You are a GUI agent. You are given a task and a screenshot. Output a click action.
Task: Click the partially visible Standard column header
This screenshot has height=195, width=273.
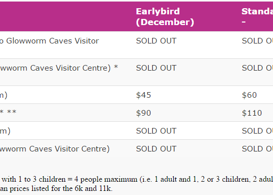257,17
